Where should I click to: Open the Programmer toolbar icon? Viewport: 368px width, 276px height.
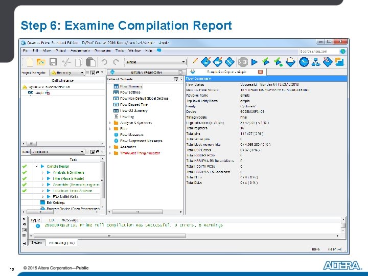328,62
